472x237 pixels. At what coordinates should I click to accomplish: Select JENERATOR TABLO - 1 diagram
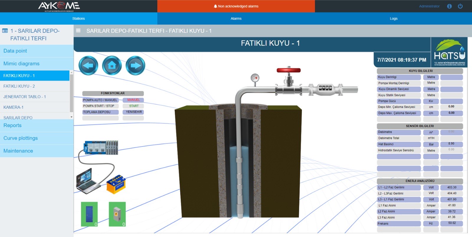coord(35,97)
